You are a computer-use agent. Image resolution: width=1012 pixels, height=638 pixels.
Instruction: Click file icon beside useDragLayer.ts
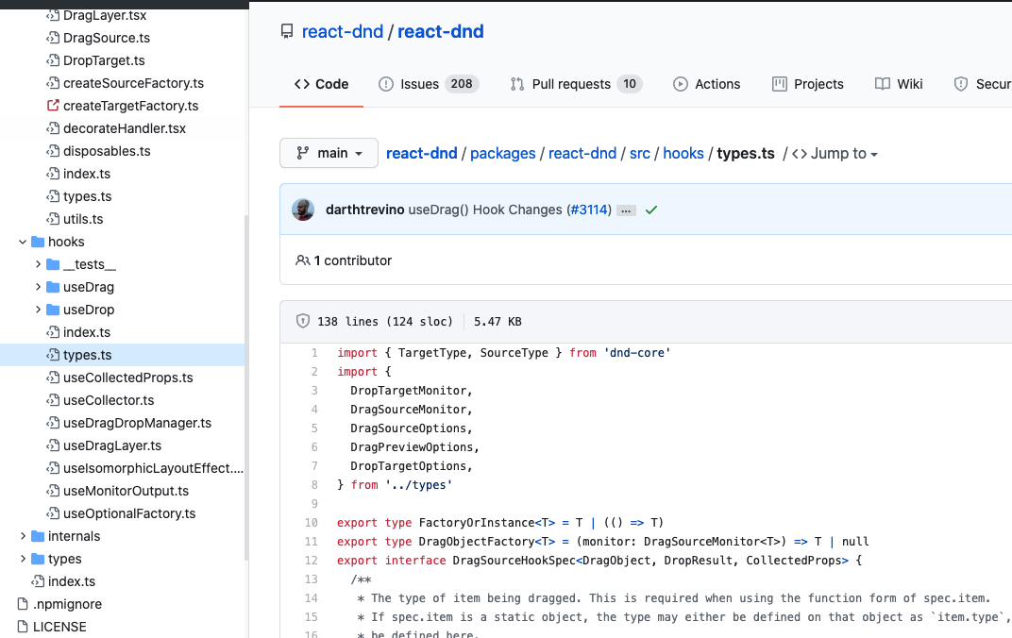(x=53, y=445)
